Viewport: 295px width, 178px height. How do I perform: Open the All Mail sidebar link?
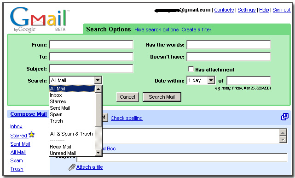coord(18,152)
